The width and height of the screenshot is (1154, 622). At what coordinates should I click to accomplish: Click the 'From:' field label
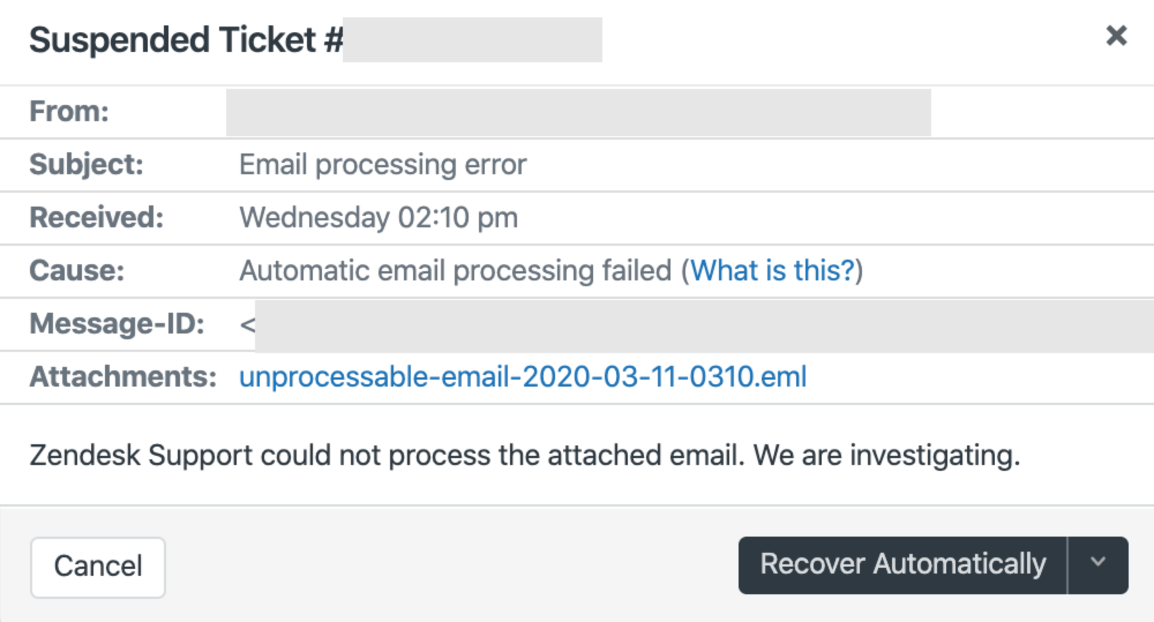coord(69,111)
